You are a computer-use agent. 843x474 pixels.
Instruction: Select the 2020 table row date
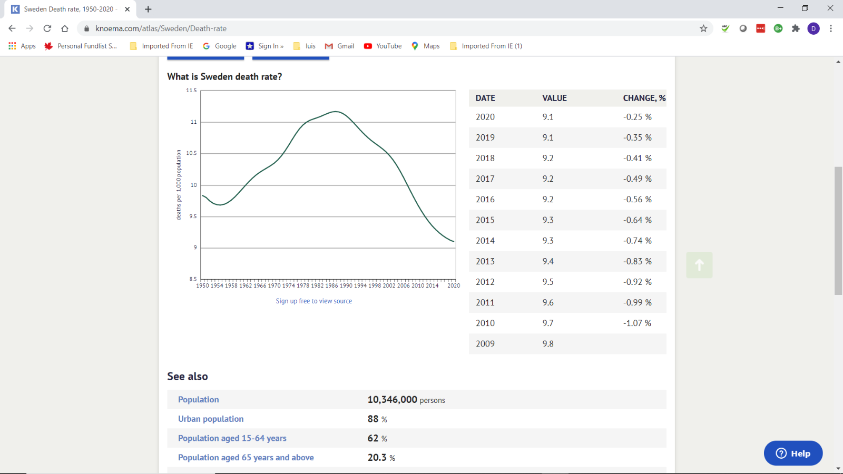pyautogui.click(x=485, y=117)
